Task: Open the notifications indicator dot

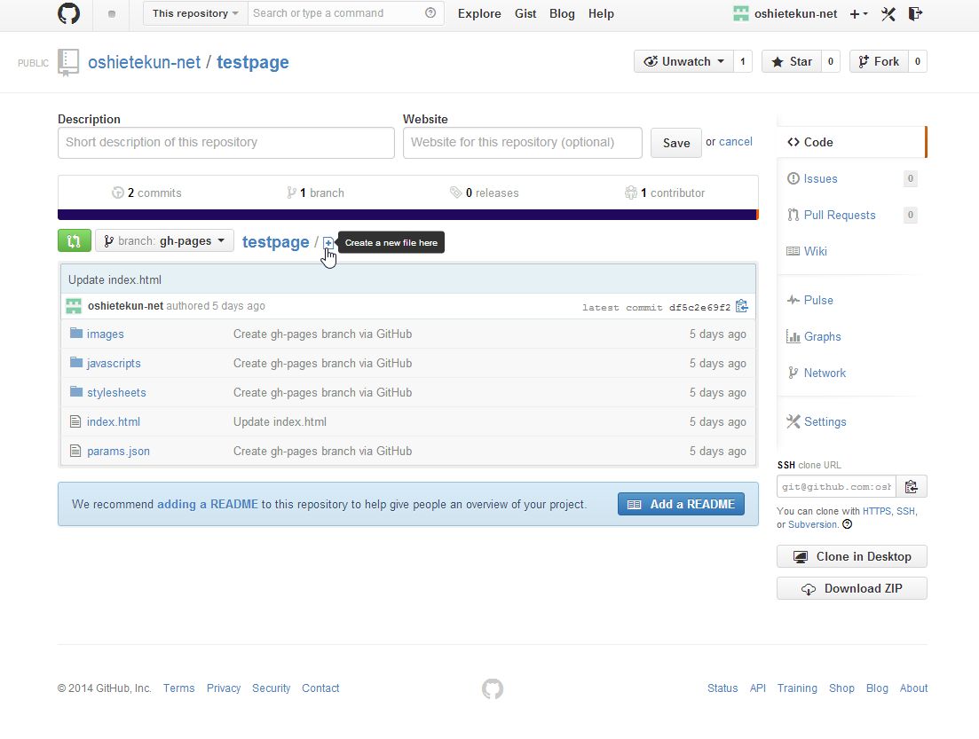Action: (x=112, y=13)
